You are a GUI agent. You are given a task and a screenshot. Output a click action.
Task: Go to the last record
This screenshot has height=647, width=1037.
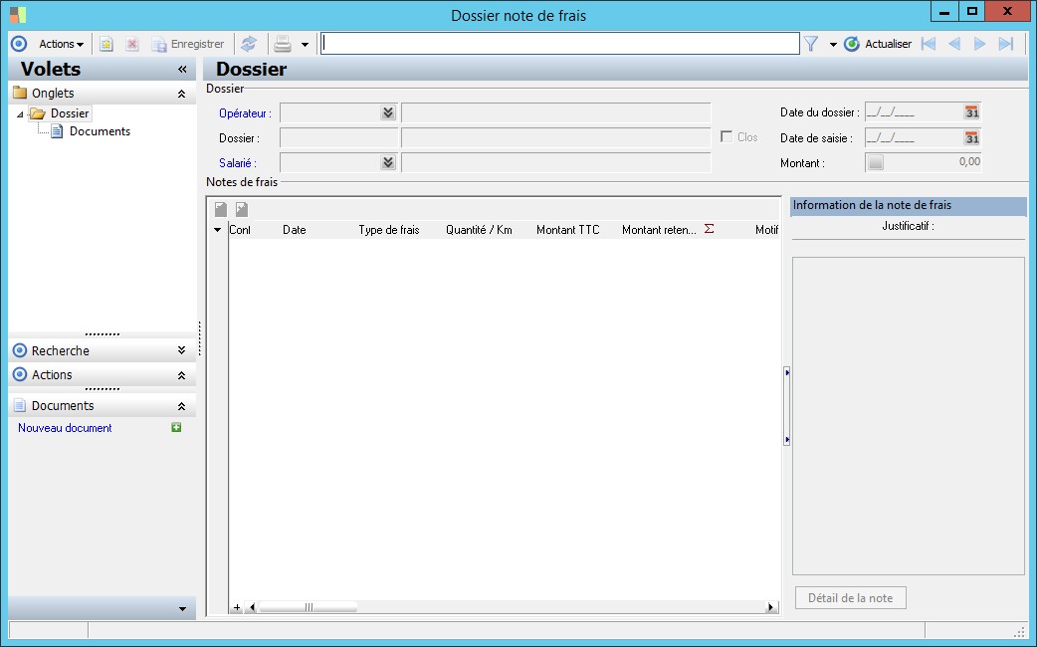tap(1006, 44)
